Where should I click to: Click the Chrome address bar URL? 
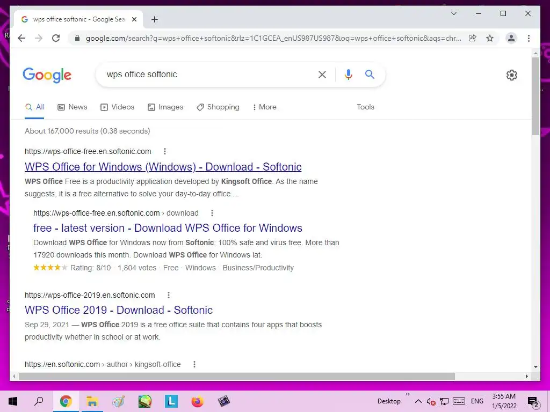(x=273, y=38)
